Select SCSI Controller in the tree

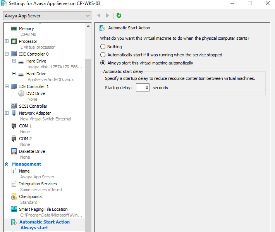tap(33, 106)
